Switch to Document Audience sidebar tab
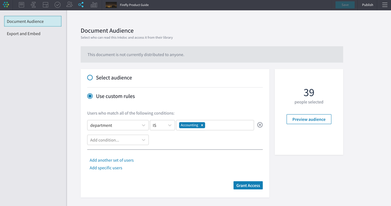This screenshot has height=206, width=391. click(33, 21)
